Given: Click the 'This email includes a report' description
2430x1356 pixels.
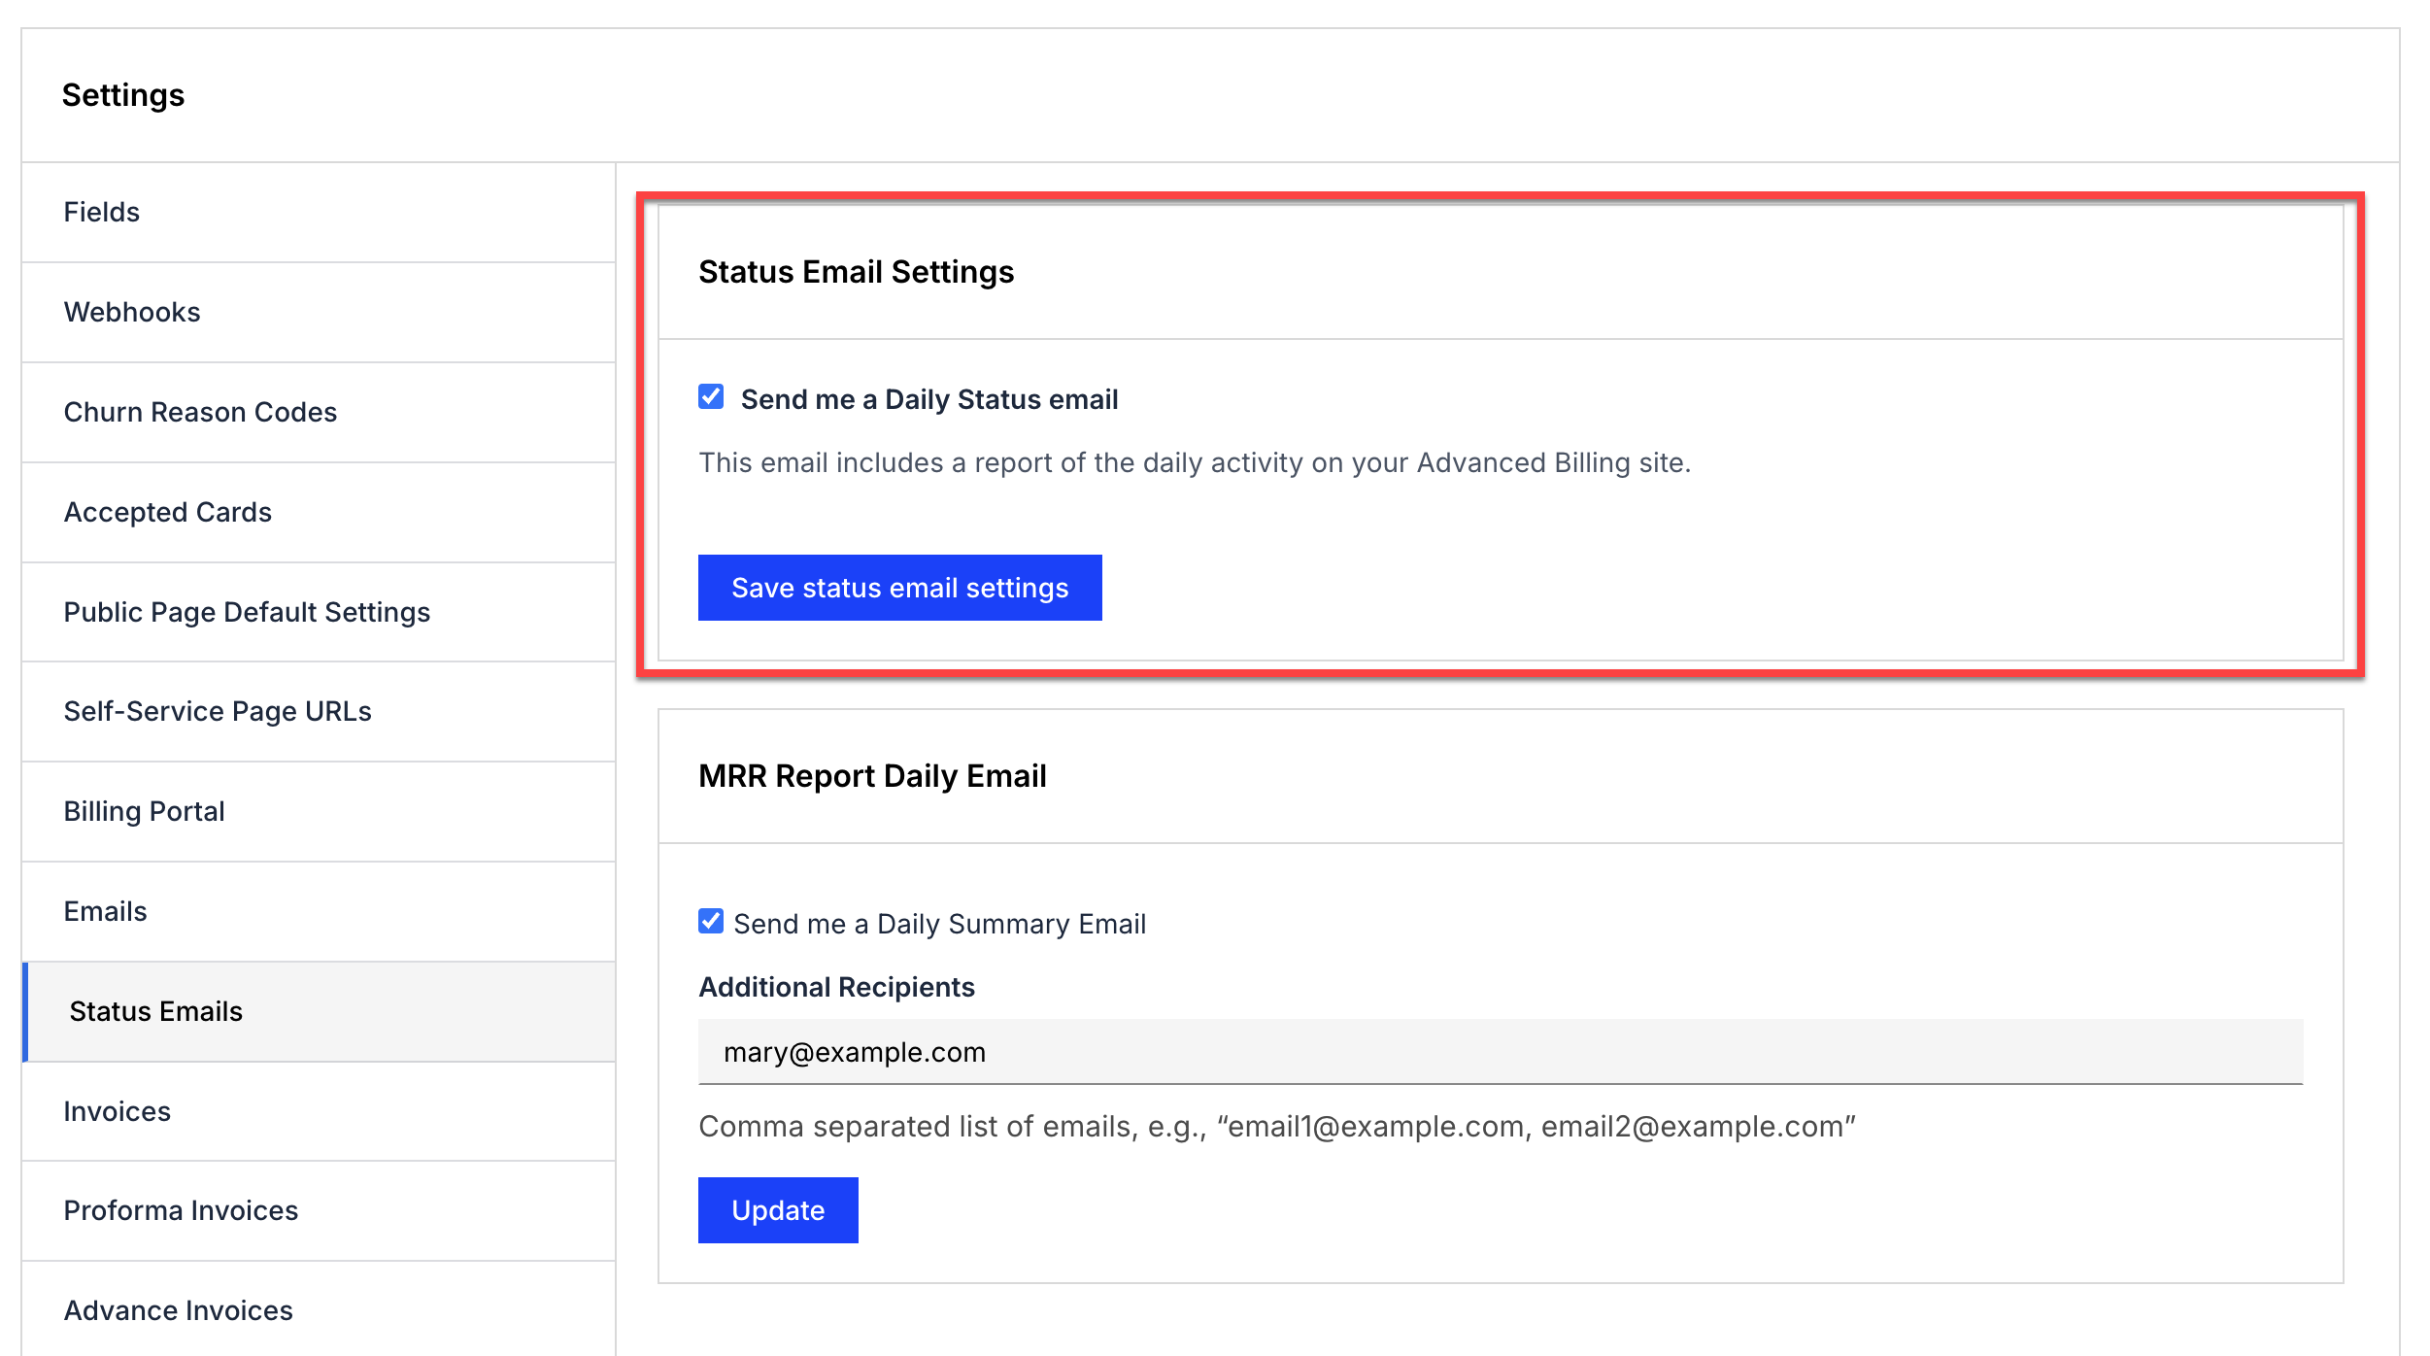Looking at the screenshot, I should (x=1195, y=462).
